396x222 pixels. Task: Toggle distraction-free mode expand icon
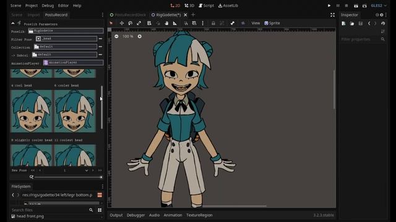[333, 15]
